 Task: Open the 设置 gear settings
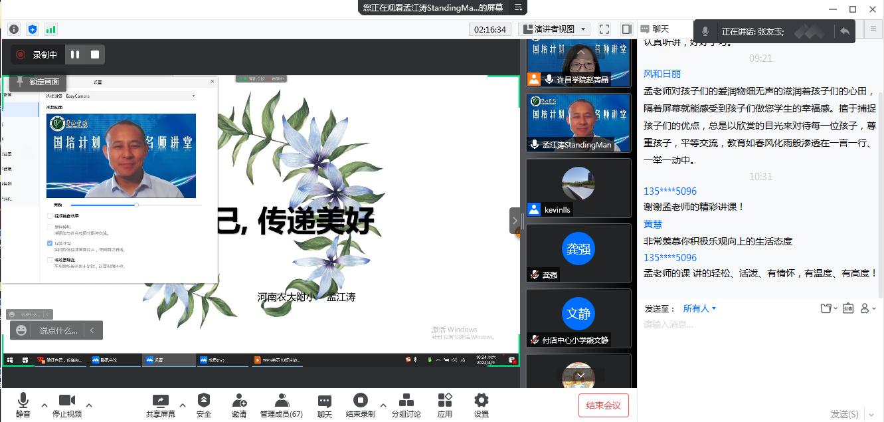click(x=482, y=401)
